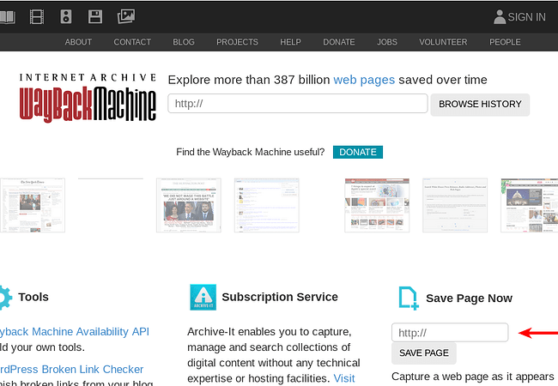Click the Tools gear icon
558x386 pixels.
click(x=5, y=297)
